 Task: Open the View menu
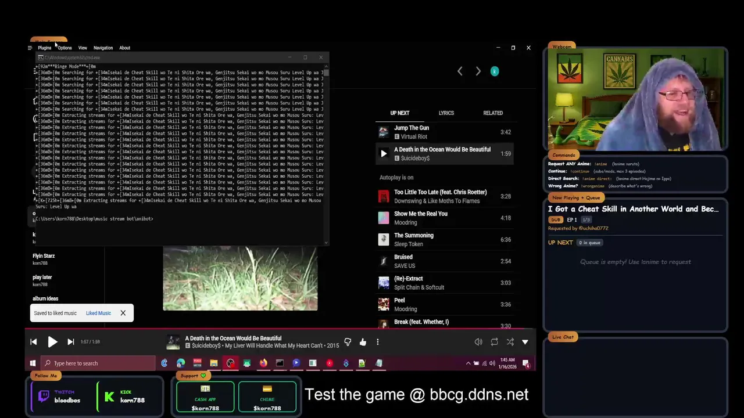[x=83, y=48]
